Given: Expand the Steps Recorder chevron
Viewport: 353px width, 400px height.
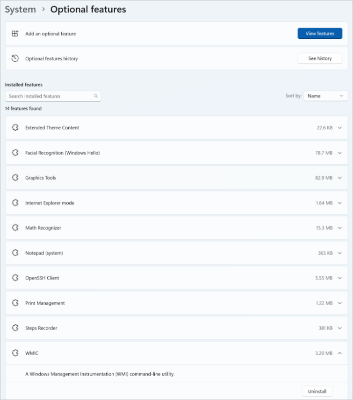Looking at the screenshot, I should coord(340,328).
